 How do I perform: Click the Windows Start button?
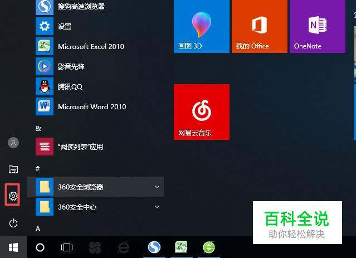tap(13, 247)
